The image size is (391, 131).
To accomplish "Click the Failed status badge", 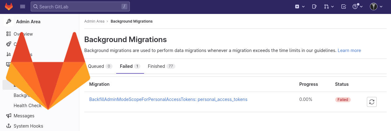I will tap(343, 100).
